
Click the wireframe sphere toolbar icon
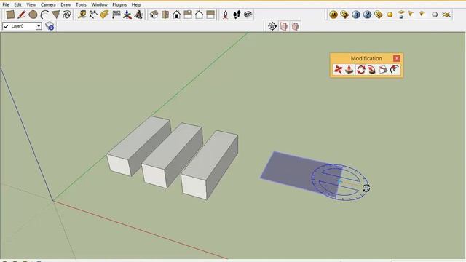coord(272,26)
